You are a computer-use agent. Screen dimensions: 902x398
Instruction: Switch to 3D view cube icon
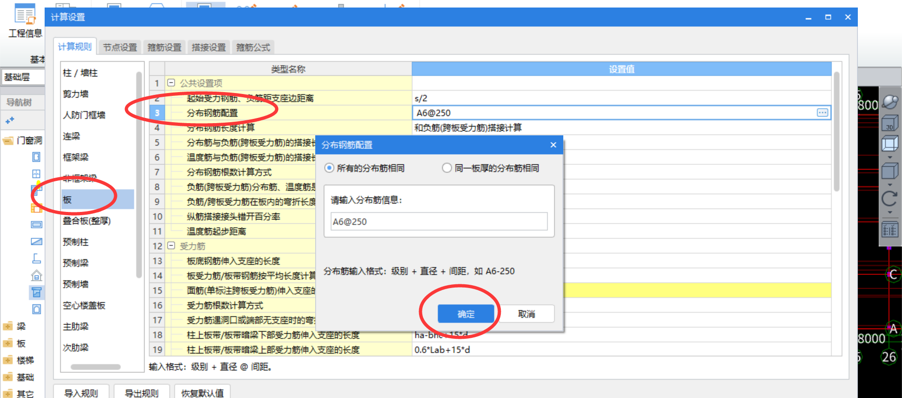pos(889,124)
